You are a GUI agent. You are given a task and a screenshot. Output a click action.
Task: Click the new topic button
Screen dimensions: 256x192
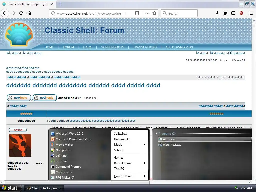pos(19,98)
